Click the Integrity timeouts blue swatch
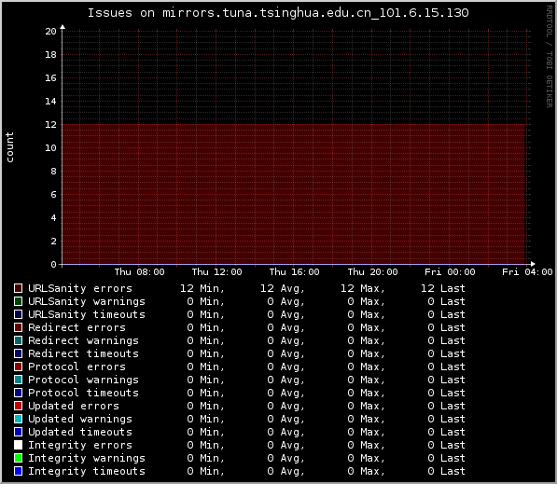The width and height of the screenshot is (557, 484). [18, 471]
